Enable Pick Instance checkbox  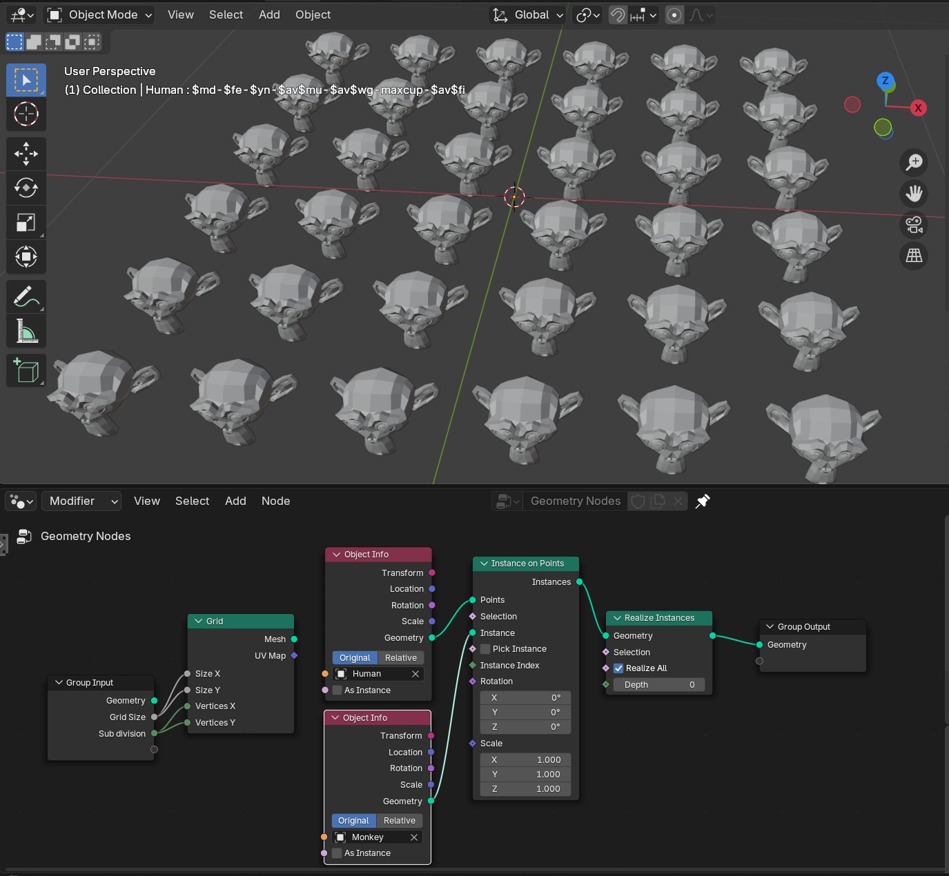485,649
